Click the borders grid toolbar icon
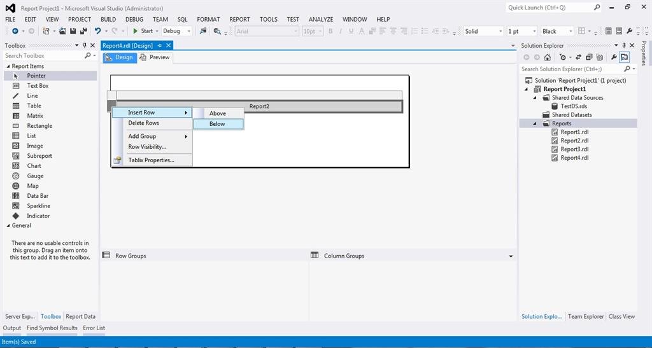The image size is (652, 348). pos(582,31)
